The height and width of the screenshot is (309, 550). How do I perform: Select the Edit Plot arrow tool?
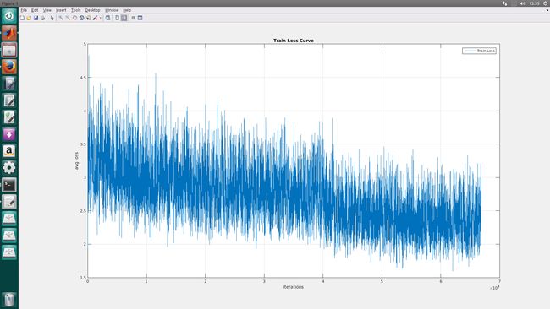52,18
